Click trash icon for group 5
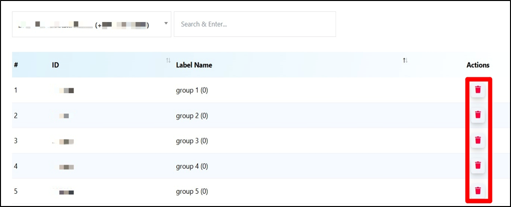The image size is (511, 207). tap(478, 191)
